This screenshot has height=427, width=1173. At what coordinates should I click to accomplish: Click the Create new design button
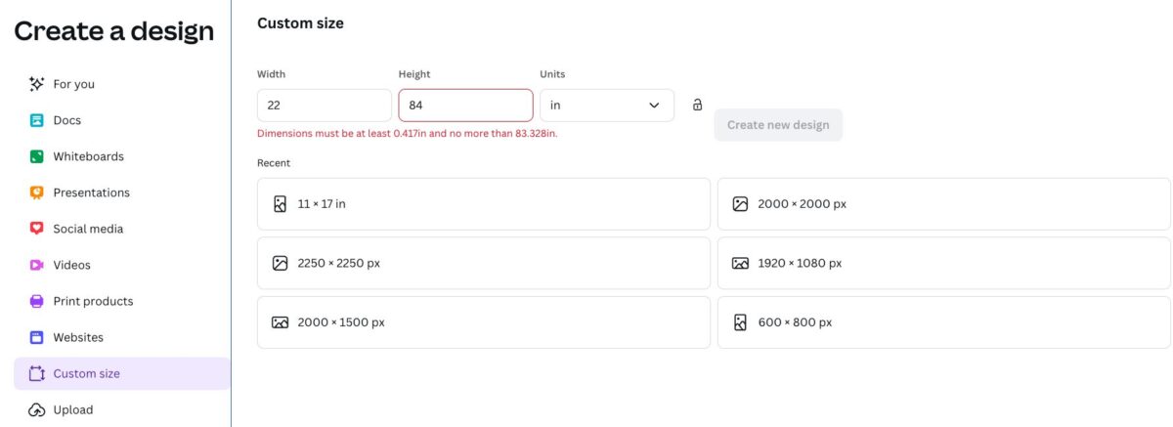coord(778,125)
